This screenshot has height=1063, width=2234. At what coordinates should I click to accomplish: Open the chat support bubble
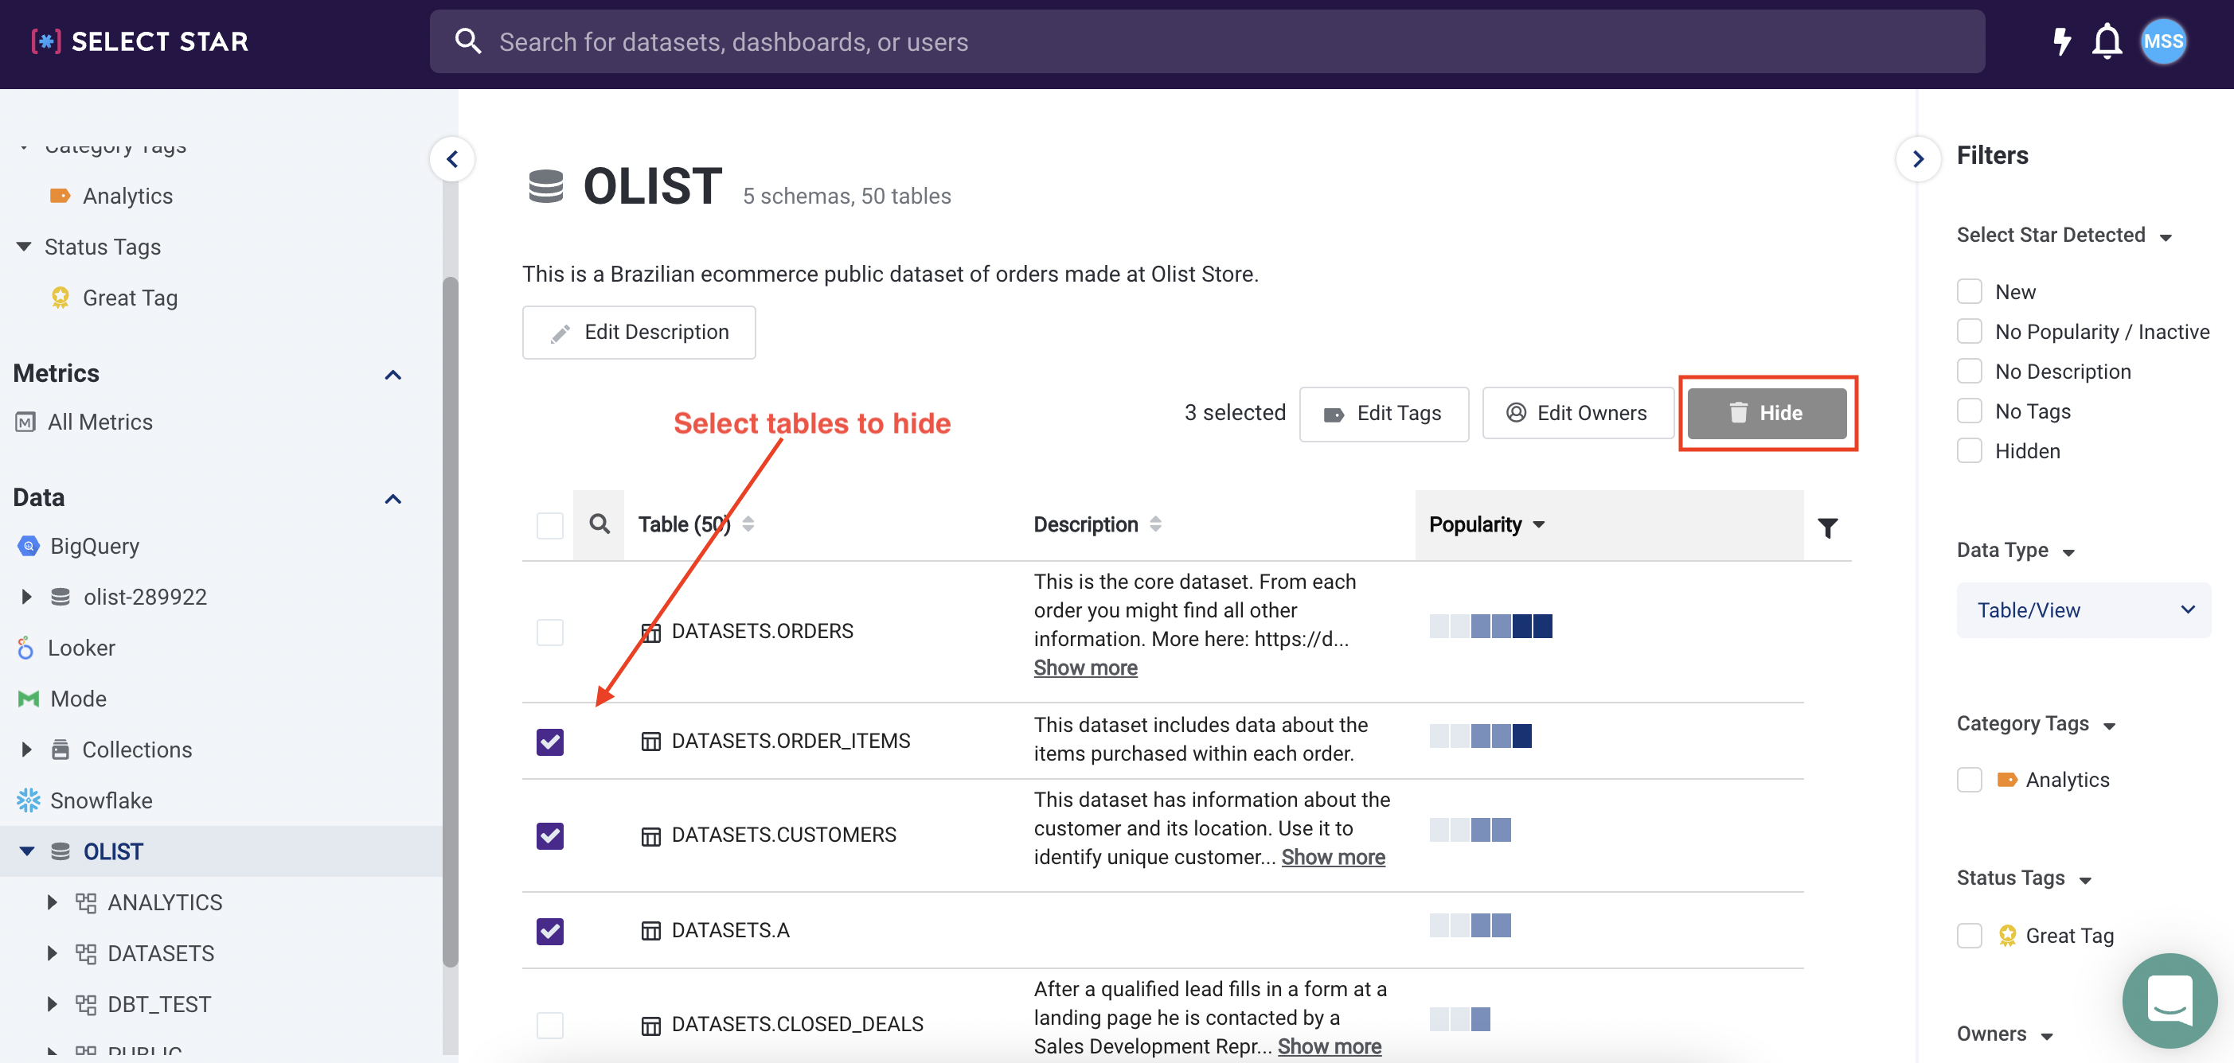click(x=2170, y=1001)
